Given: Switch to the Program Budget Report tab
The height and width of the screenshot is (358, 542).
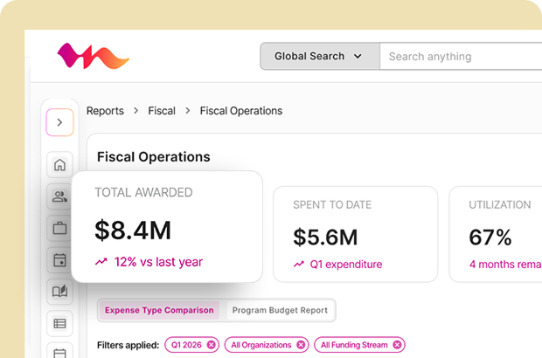Looking at the screenshot, I should 279,310.
